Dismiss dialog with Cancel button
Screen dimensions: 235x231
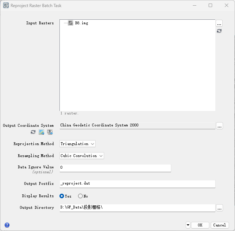pyautogui.click(x=220, y=225)
